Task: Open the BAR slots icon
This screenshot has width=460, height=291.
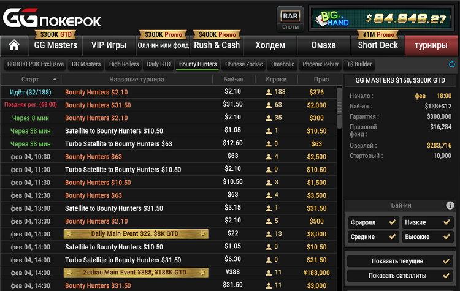Action: click(290, 19)
